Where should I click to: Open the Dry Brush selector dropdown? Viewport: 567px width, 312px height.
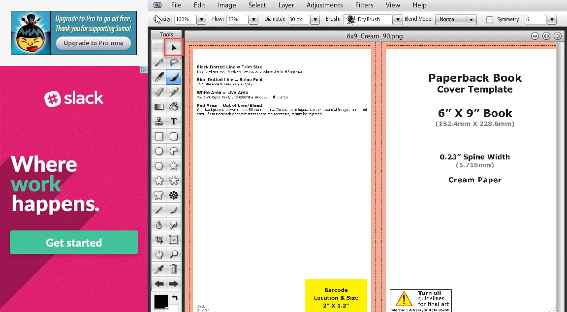pos(398,20)
